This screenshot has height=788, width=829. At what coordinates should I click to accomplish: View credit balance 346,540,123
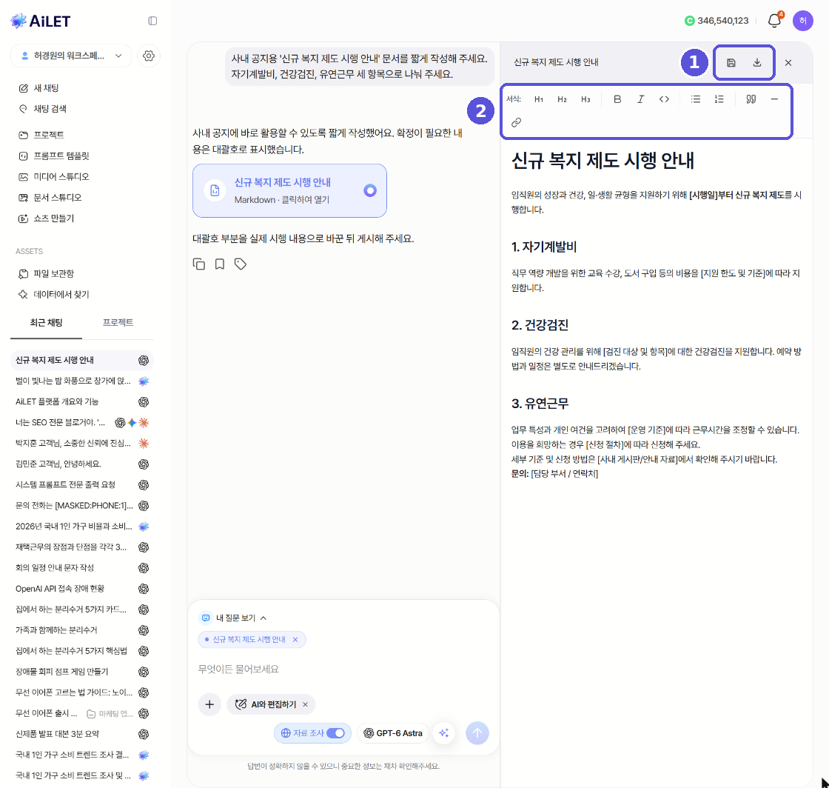[x=716, y=21]
